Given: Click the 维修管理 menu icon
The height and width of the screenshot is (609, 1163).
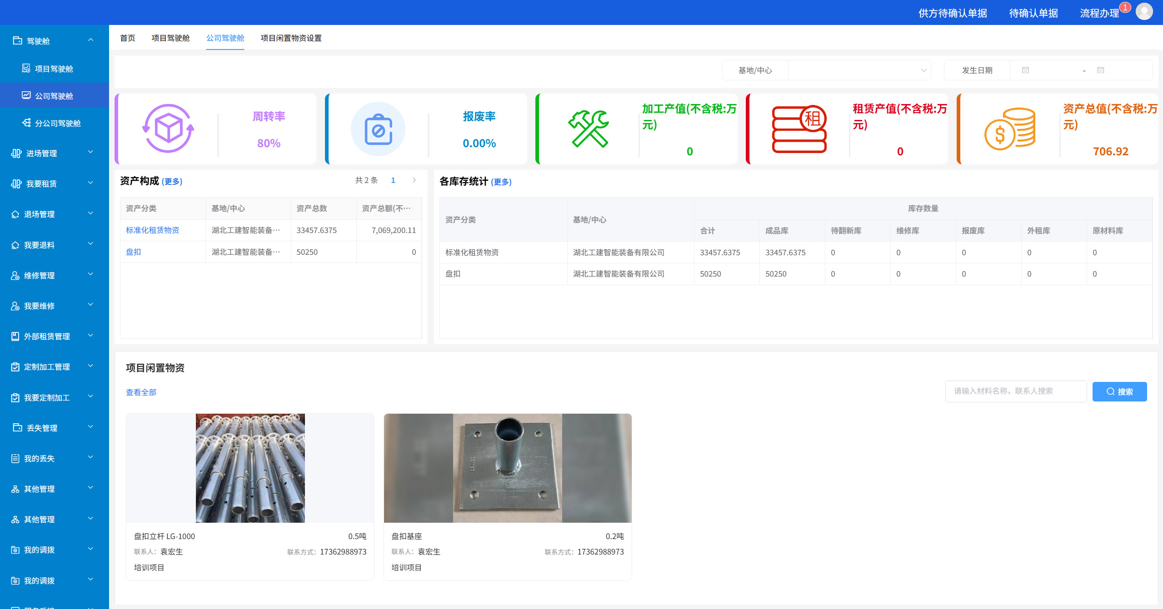Looking at the screenshot, I should 15,276.
